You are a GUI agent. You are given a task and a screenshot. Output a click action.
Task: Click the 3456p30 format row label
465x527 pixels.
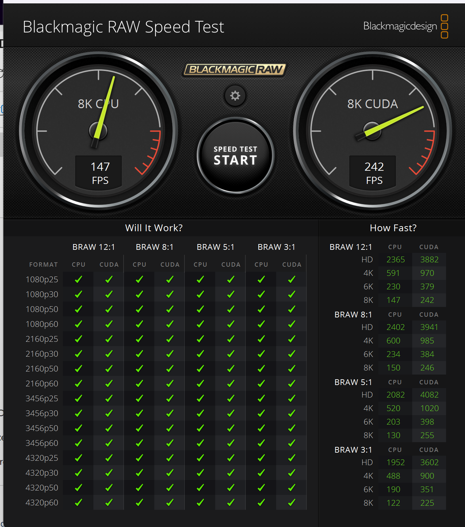click(x=42, y=413)
